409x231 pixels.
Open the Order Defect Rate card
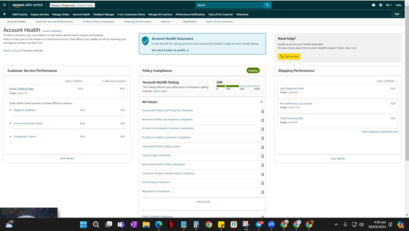(67, 91)
